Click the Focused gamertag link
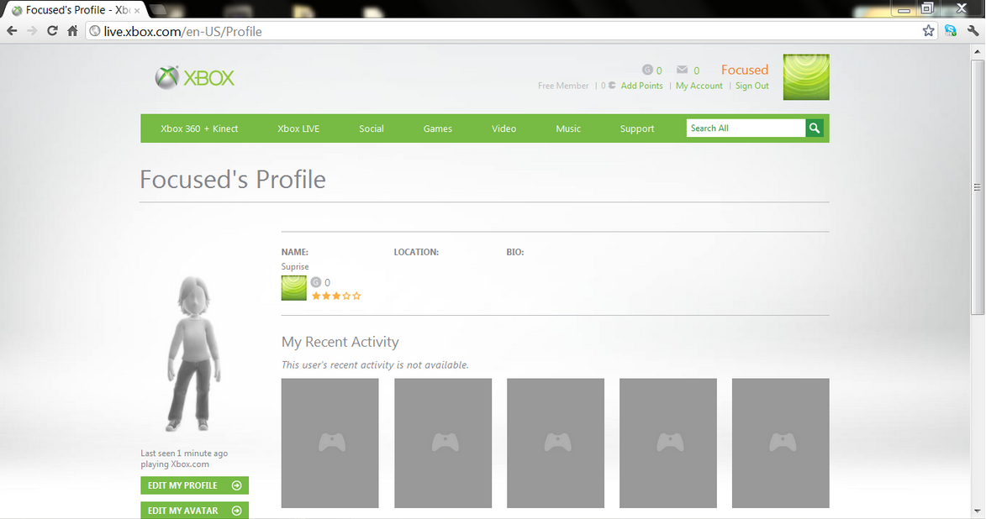Screen dimensions: 986x519 [745, 70]
